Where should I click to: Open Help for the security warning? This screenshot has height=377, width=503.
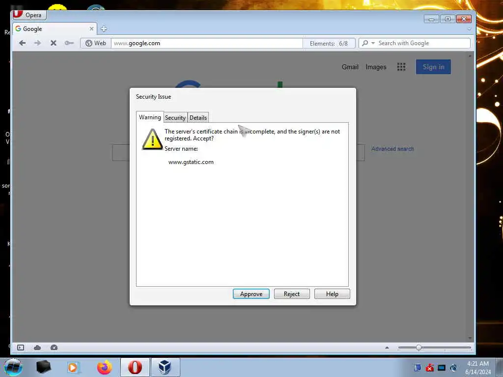point(332,294)
